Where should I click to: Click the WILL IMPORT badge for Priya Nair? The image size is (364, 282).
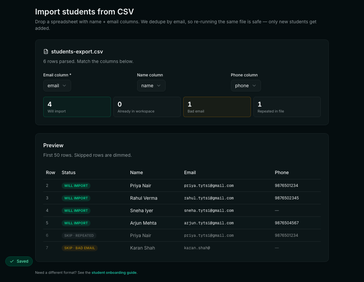76,186
